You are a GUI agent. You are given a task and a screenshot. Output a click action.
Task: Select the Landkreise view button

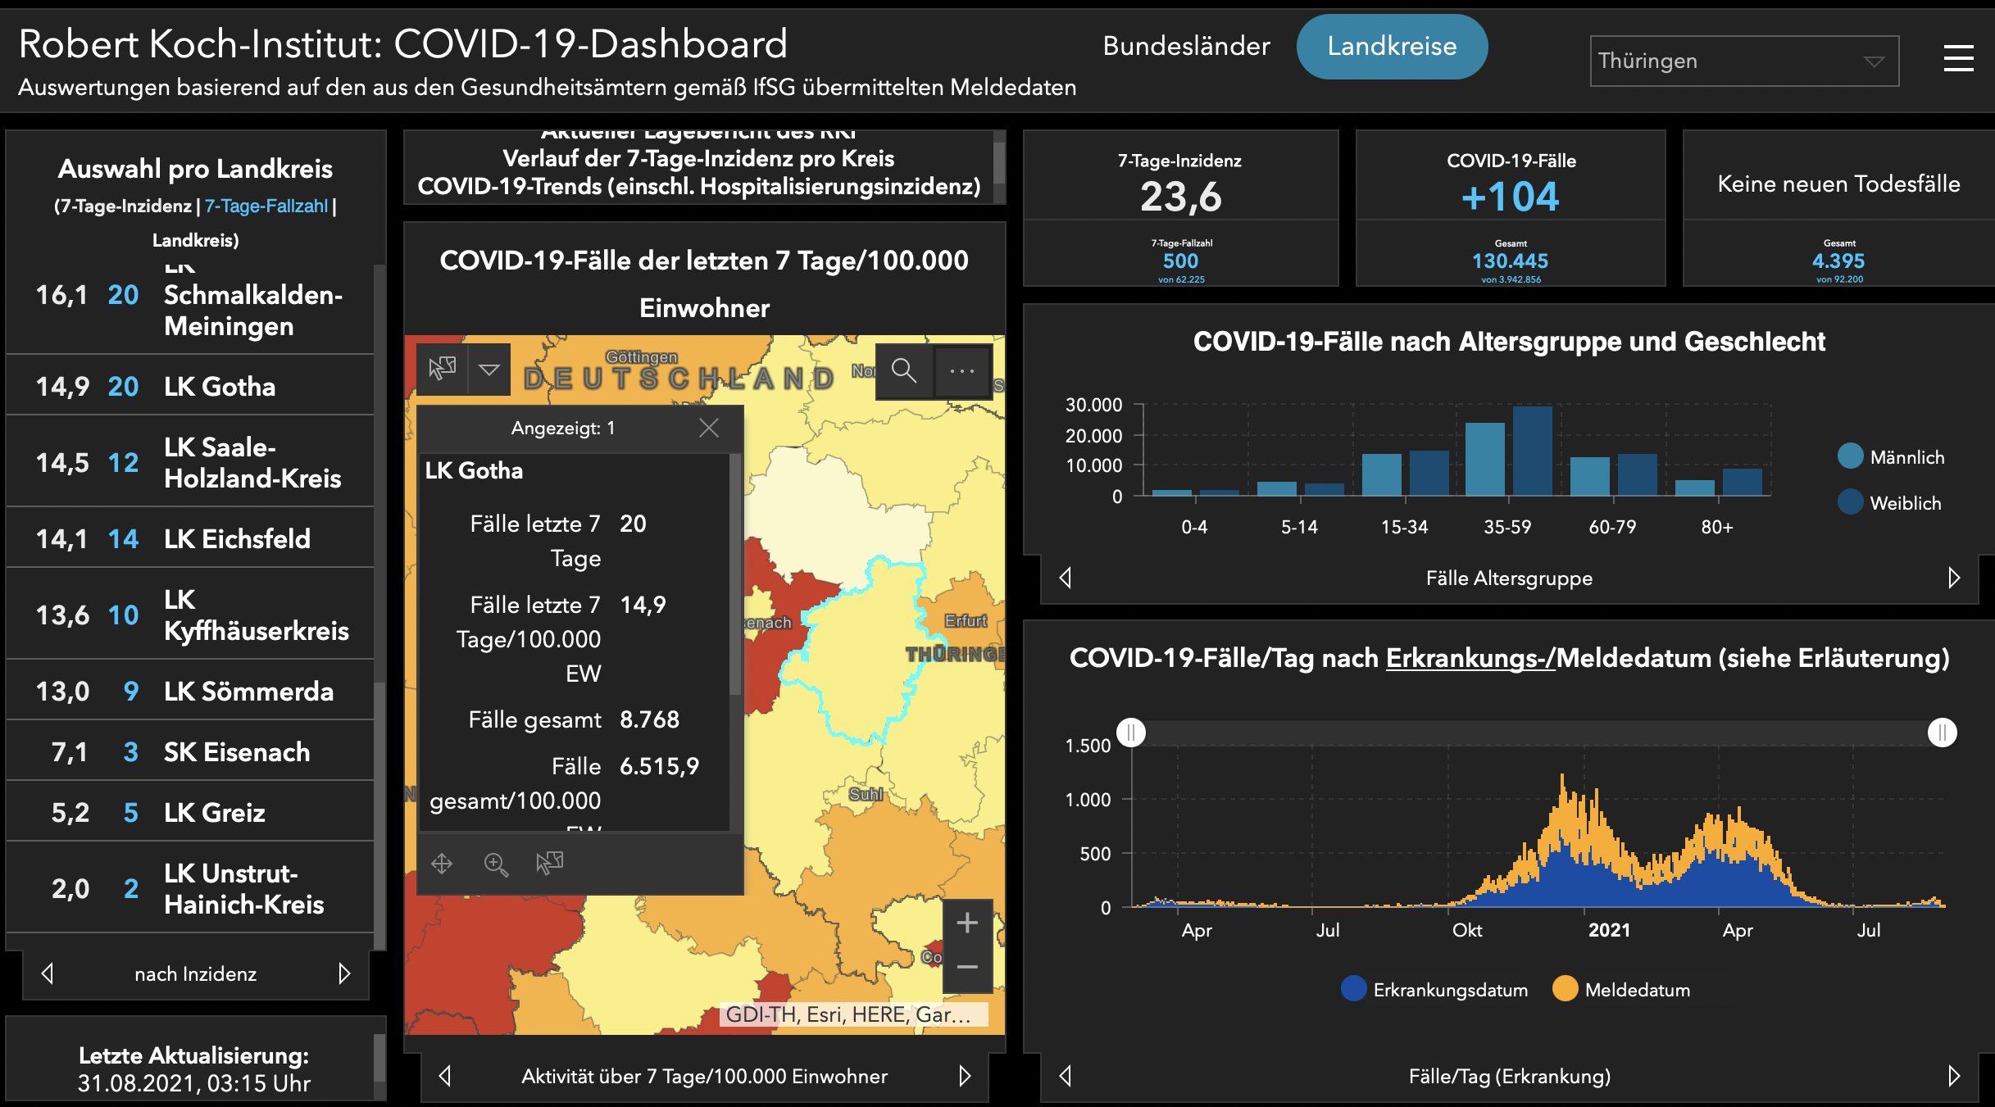point(1392,47)
